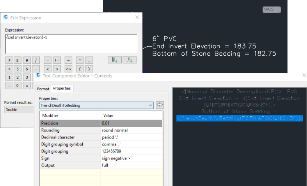Click the Bottom of Stone Bedding label in drawing

pyautogui.click(x=214, y=54)
